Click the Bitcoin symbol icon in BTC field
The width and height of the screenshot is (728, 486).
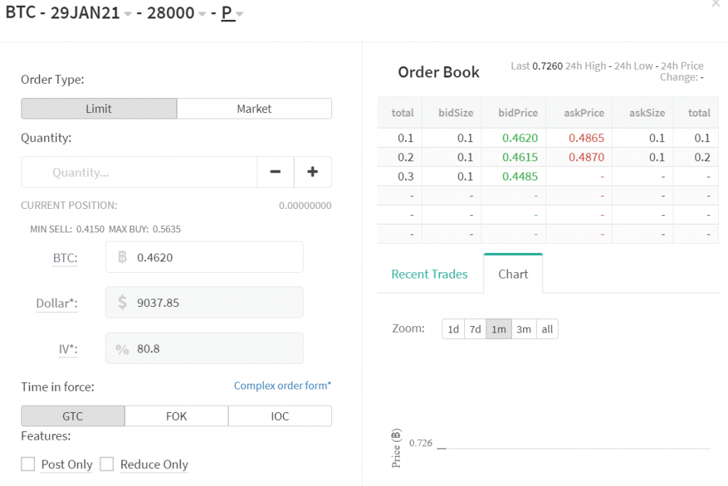point(122,257)
